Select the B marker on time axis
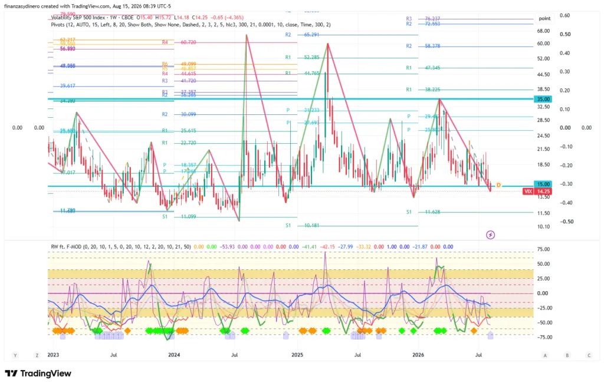604x386 pixels. (567, 355)
